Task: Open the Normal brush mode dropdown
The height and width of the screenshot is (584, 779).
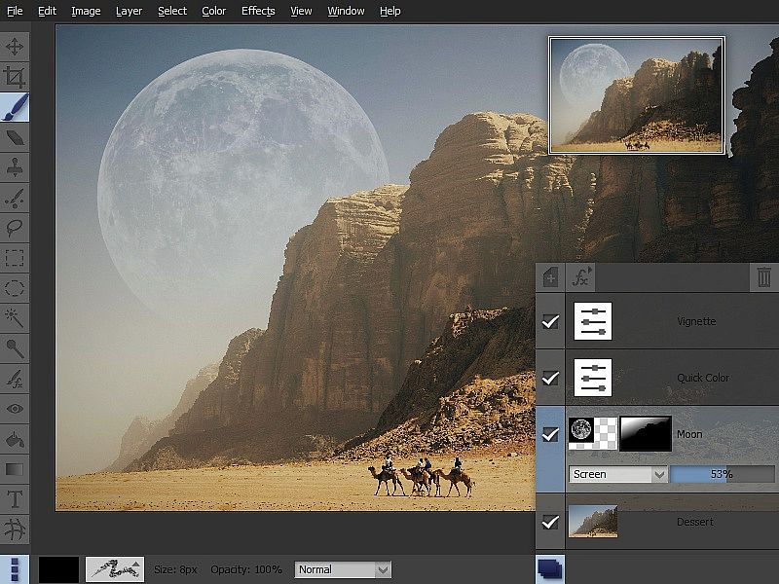Action: coord(343,569)
